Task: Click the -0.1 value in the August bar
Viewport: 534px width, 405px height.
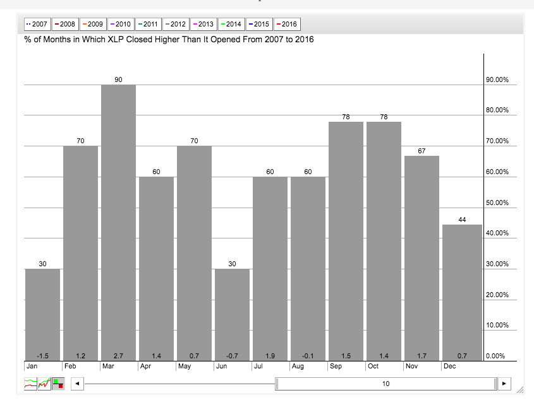Action: click(x=308, y=356)
